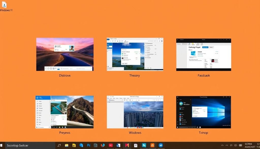
Task: Open the Preyews desktop thumbnail
Action: (x=64, y=112)
